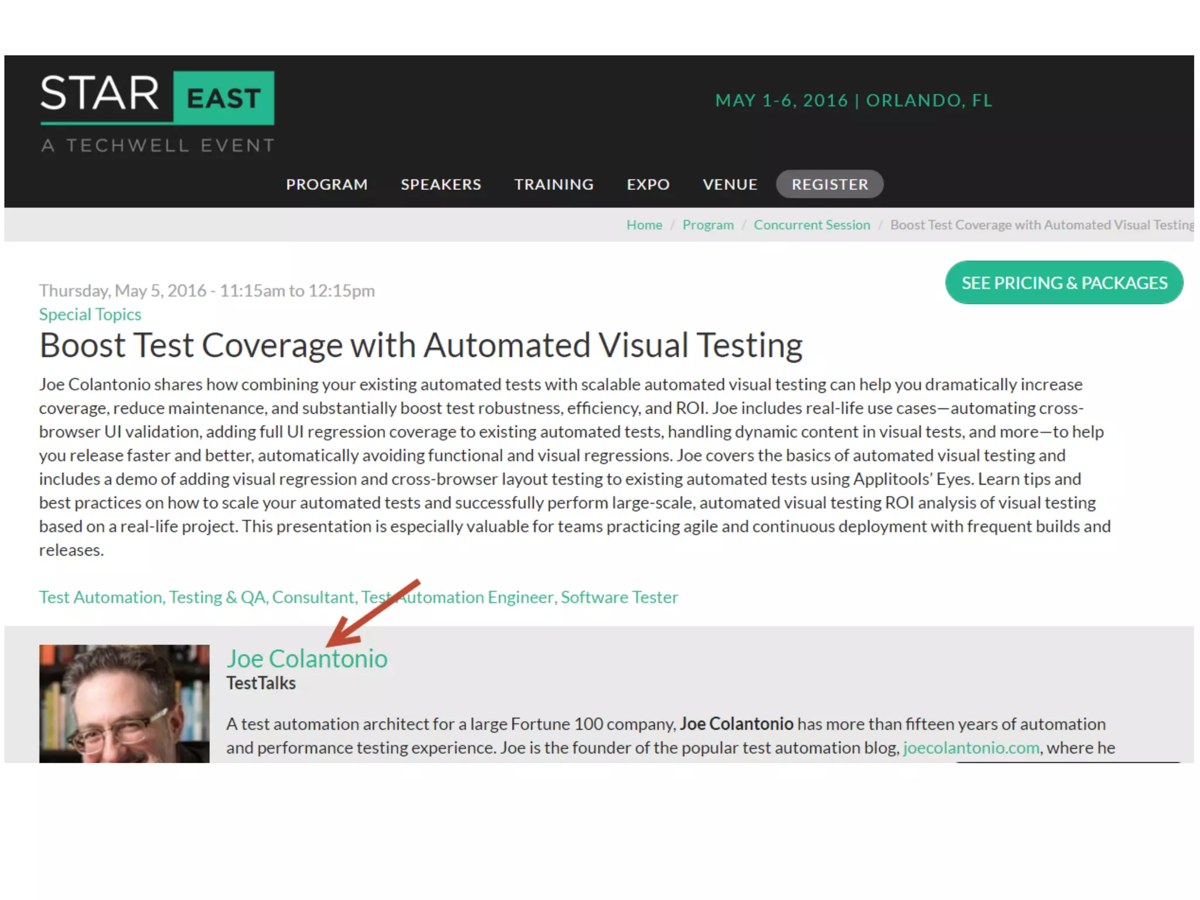Click the Home breadcrumb link
The width and height of the screenshot is (1200, 900).
coord(644,225)
